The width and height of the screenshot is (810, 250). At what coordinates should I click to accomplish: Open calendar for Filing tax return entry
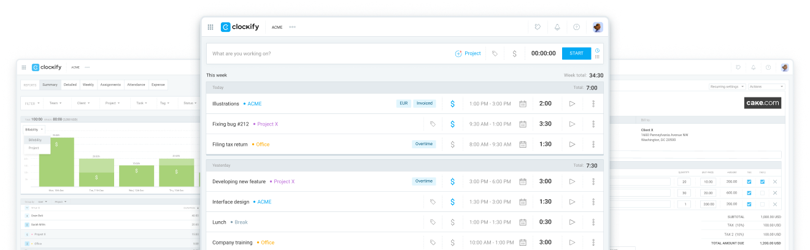[523, 144]
